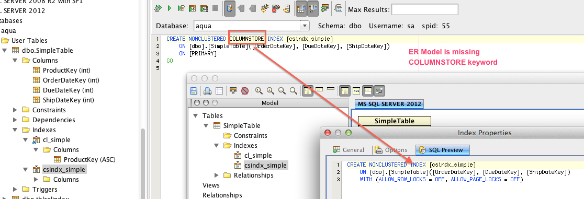This screenshot has height=199, width=584.
Task: Click the cl_simple index icon in Model tree
Action: tap(237, 156)
